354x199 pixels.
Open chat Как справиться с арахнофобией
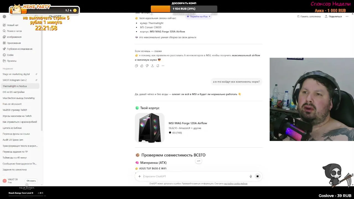click(x=20, y=122)
